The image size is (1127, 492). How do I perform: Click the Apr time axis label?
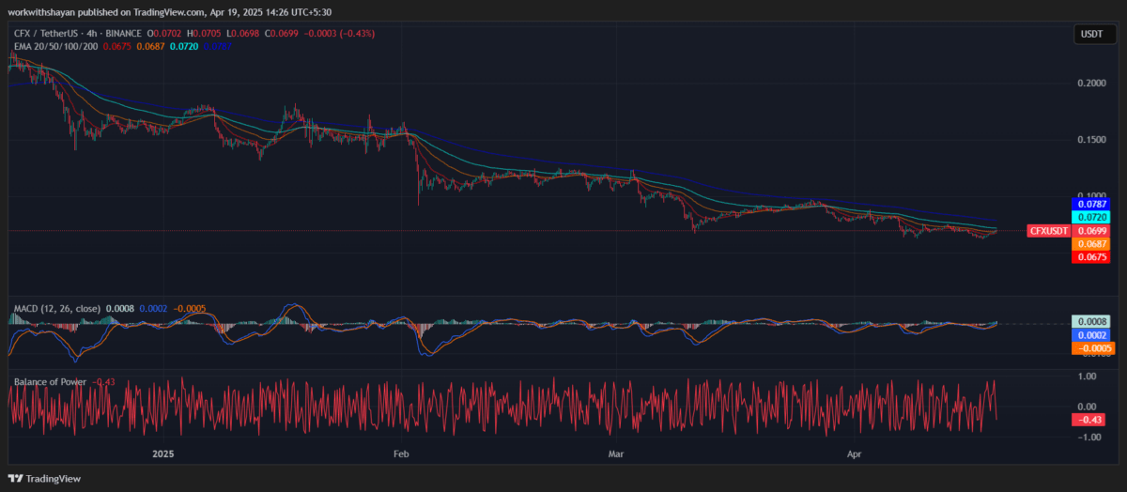pyautogui.click(x=854, y=453)
